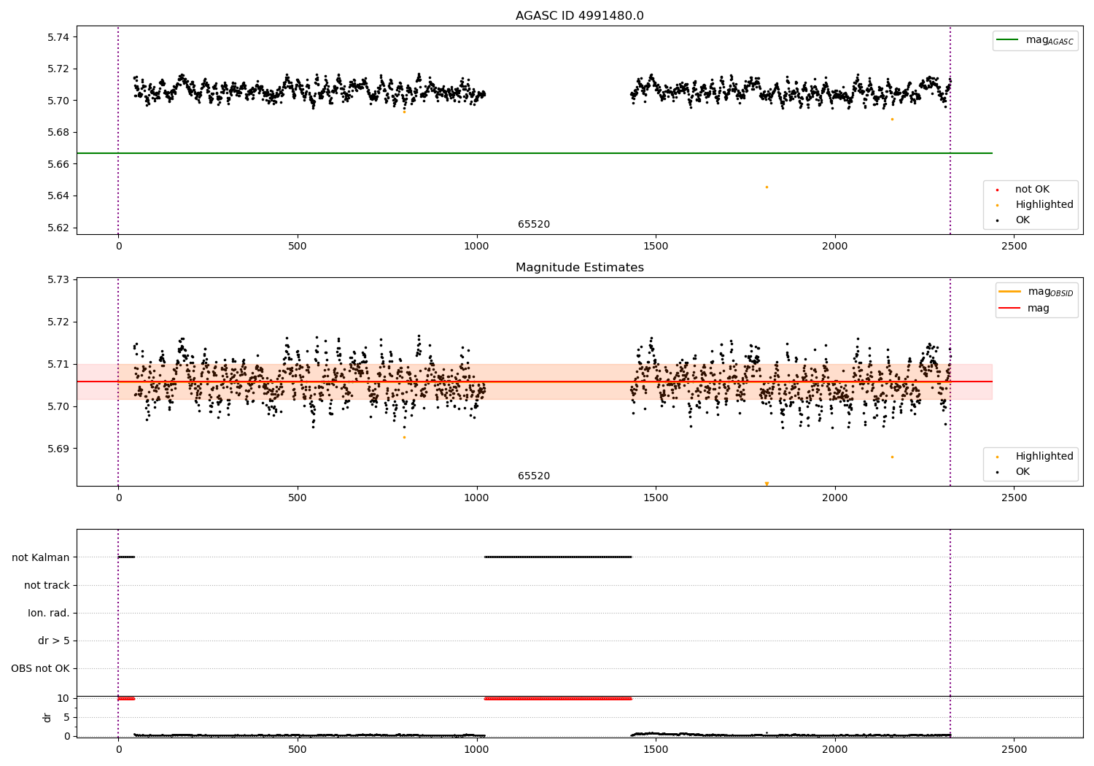1094x766 pixels.
Task: Click the long 'not Kalman' segment in the bottom plot
Action: pyautogui.click(x=558, y=557)
